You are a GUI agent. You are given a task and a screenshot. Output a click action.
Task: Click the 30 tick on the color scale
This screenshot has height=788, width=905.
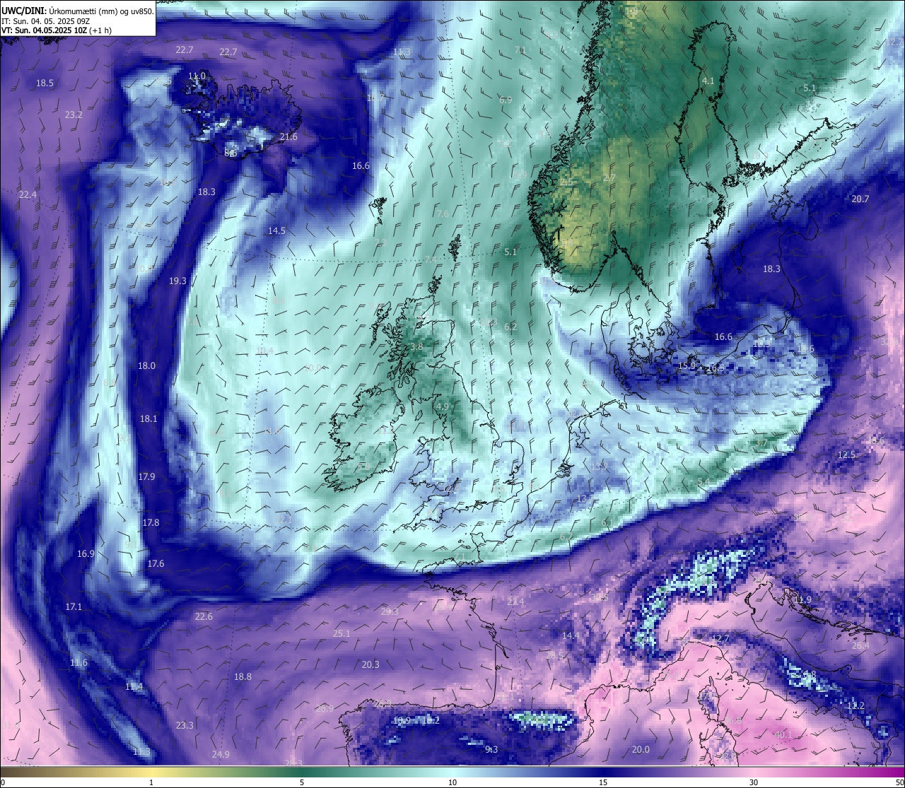754,782
